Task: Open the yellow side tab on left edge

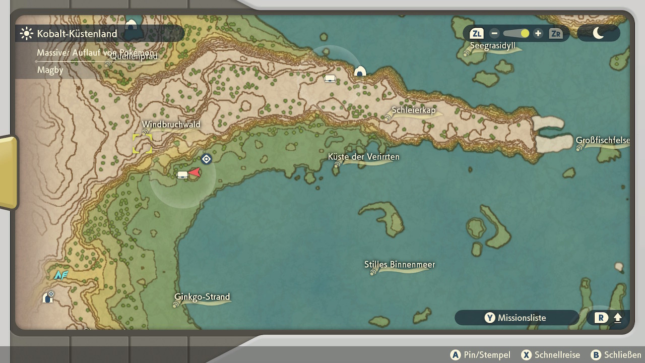Action: pyautogui.click(x=9, y=172)
